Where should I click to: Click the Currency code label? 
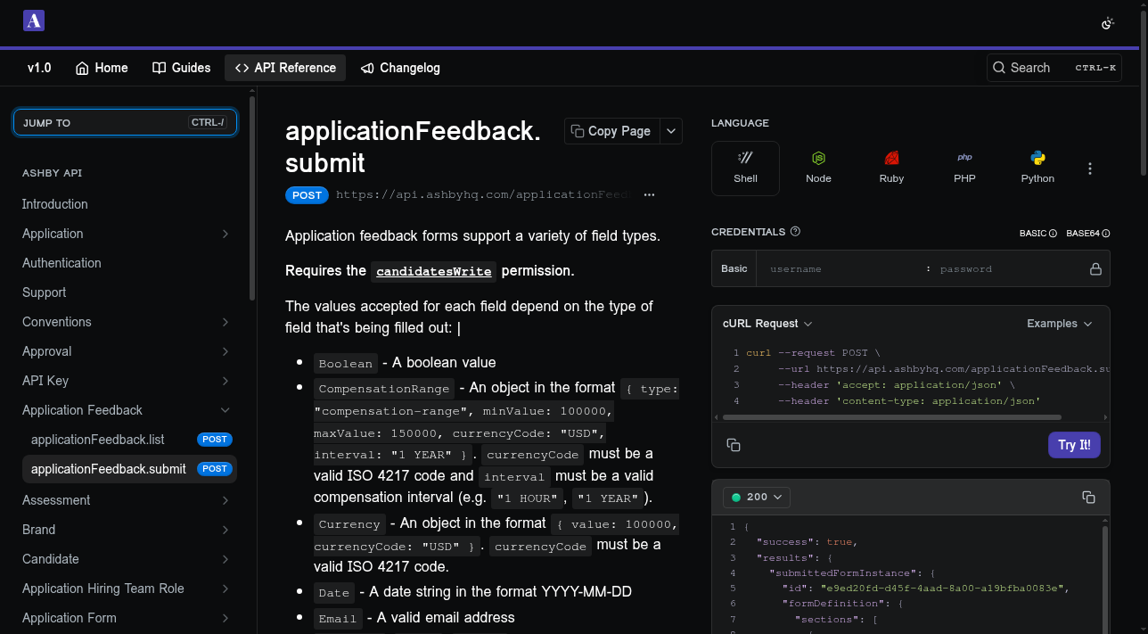click(x=349, y=524)
